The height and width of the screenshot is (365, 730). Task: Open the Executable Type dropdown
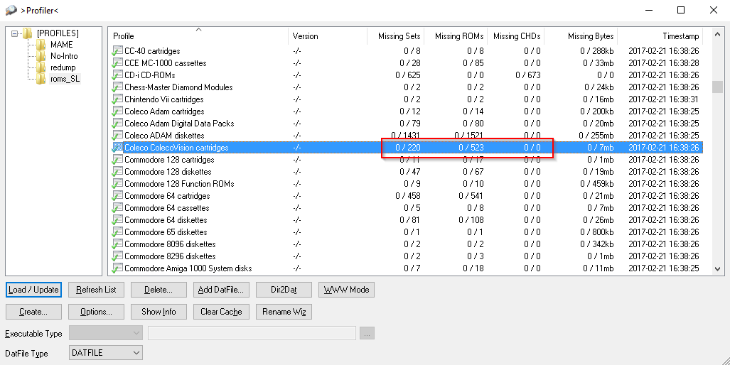(106, 333)
